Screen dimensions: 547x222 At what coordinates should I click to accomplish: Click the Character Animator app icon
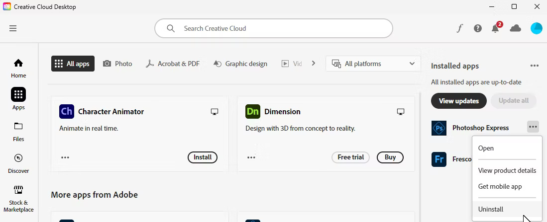point(67,111)
